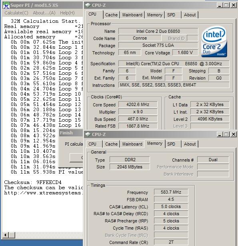Image resolution: width=238 pixels, height=246 pixels.
Task: Minimize the lower CPU-Z window
Action: [220, 134]
